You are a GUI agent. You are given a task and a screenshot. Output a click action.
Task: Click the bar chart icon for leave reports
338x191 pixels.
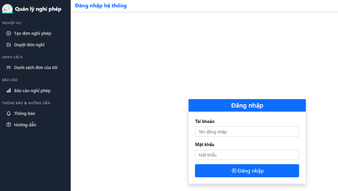pos(9,91)
